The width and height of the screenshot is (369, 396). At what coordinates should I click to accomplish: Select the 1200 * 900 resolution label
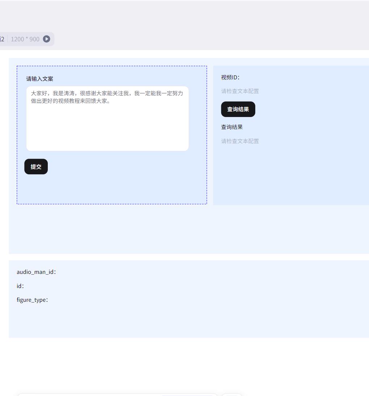pos(24,39)
